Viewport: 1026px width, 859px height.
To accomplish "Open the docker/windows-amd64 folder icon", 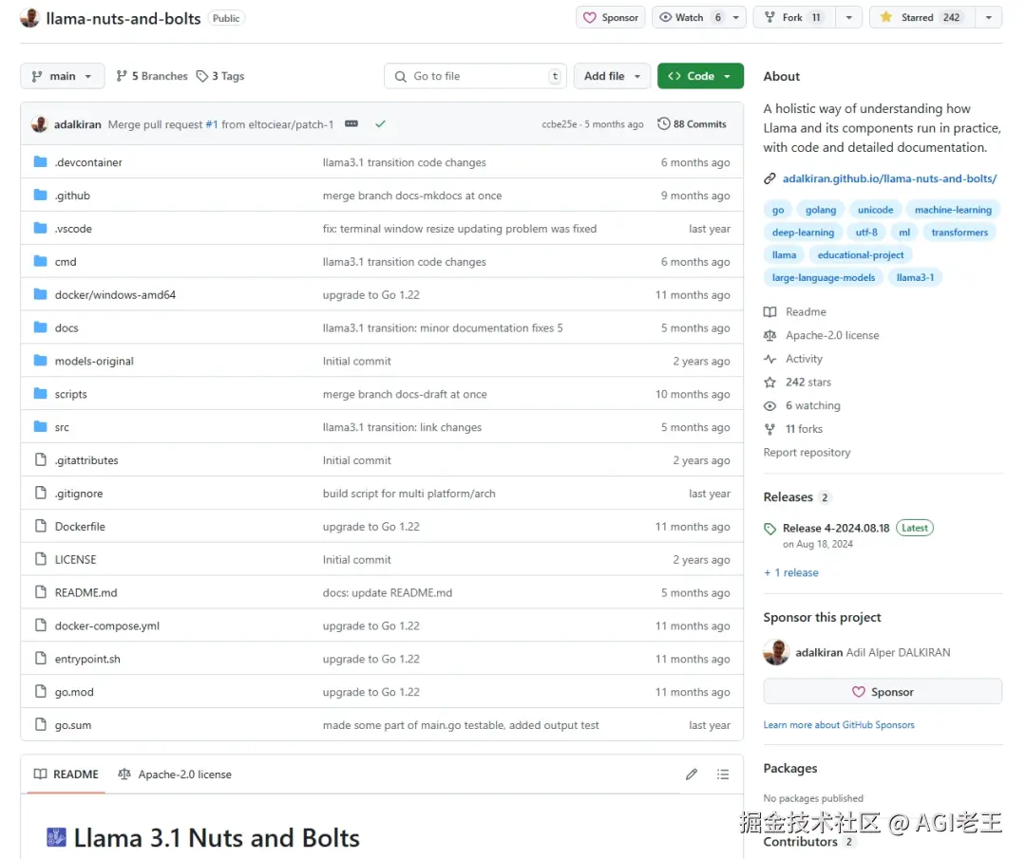I will tap(41, 294).
